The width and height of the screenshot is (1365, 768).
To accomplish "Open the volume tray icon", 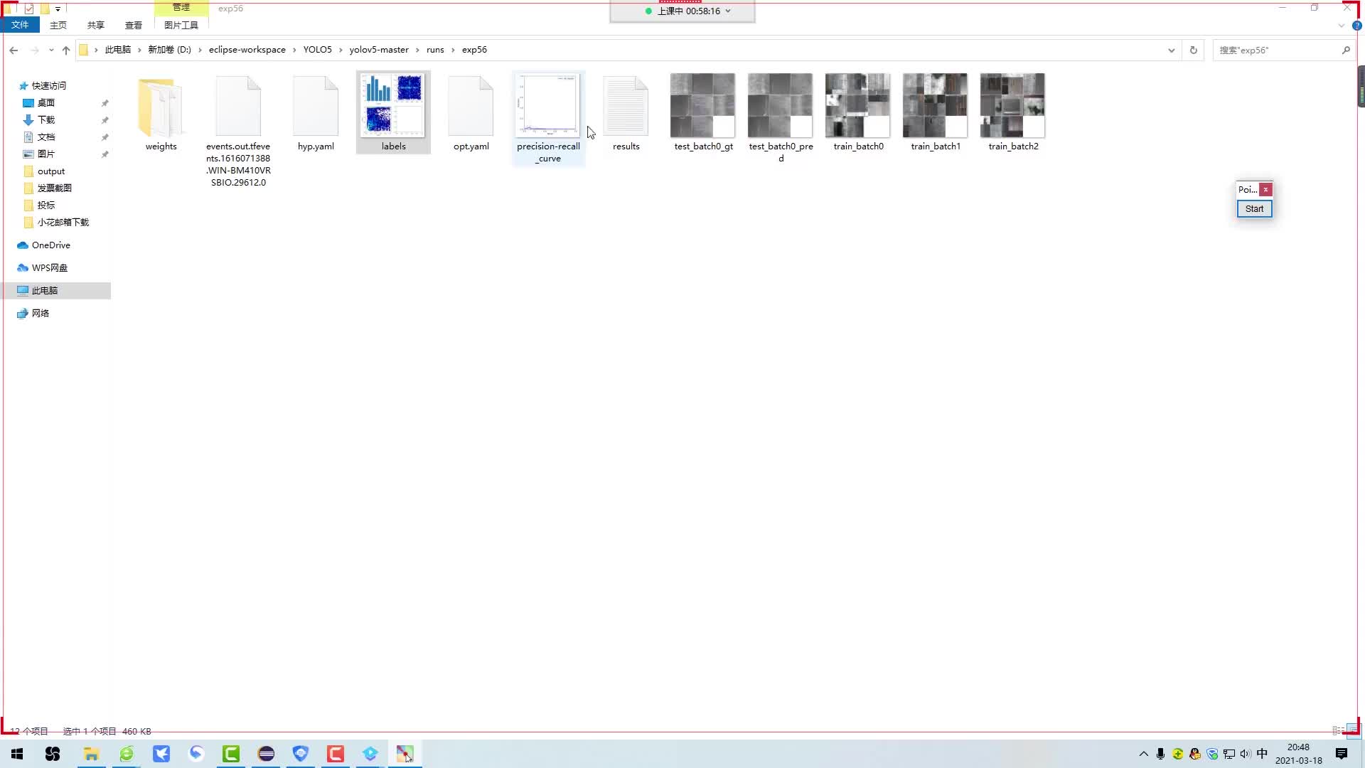I will pyautogui.click(x=1246, y=754).
